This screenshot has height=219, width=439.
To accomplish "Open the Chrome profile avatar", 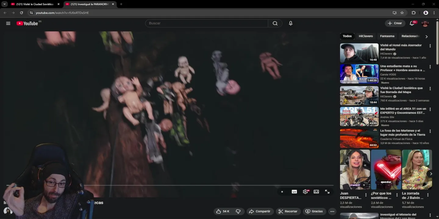I will click(x=426, y=13).
